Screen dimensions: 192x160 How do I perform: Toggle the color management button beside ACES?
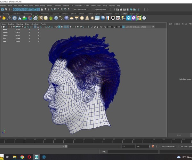tap(123, 27)
